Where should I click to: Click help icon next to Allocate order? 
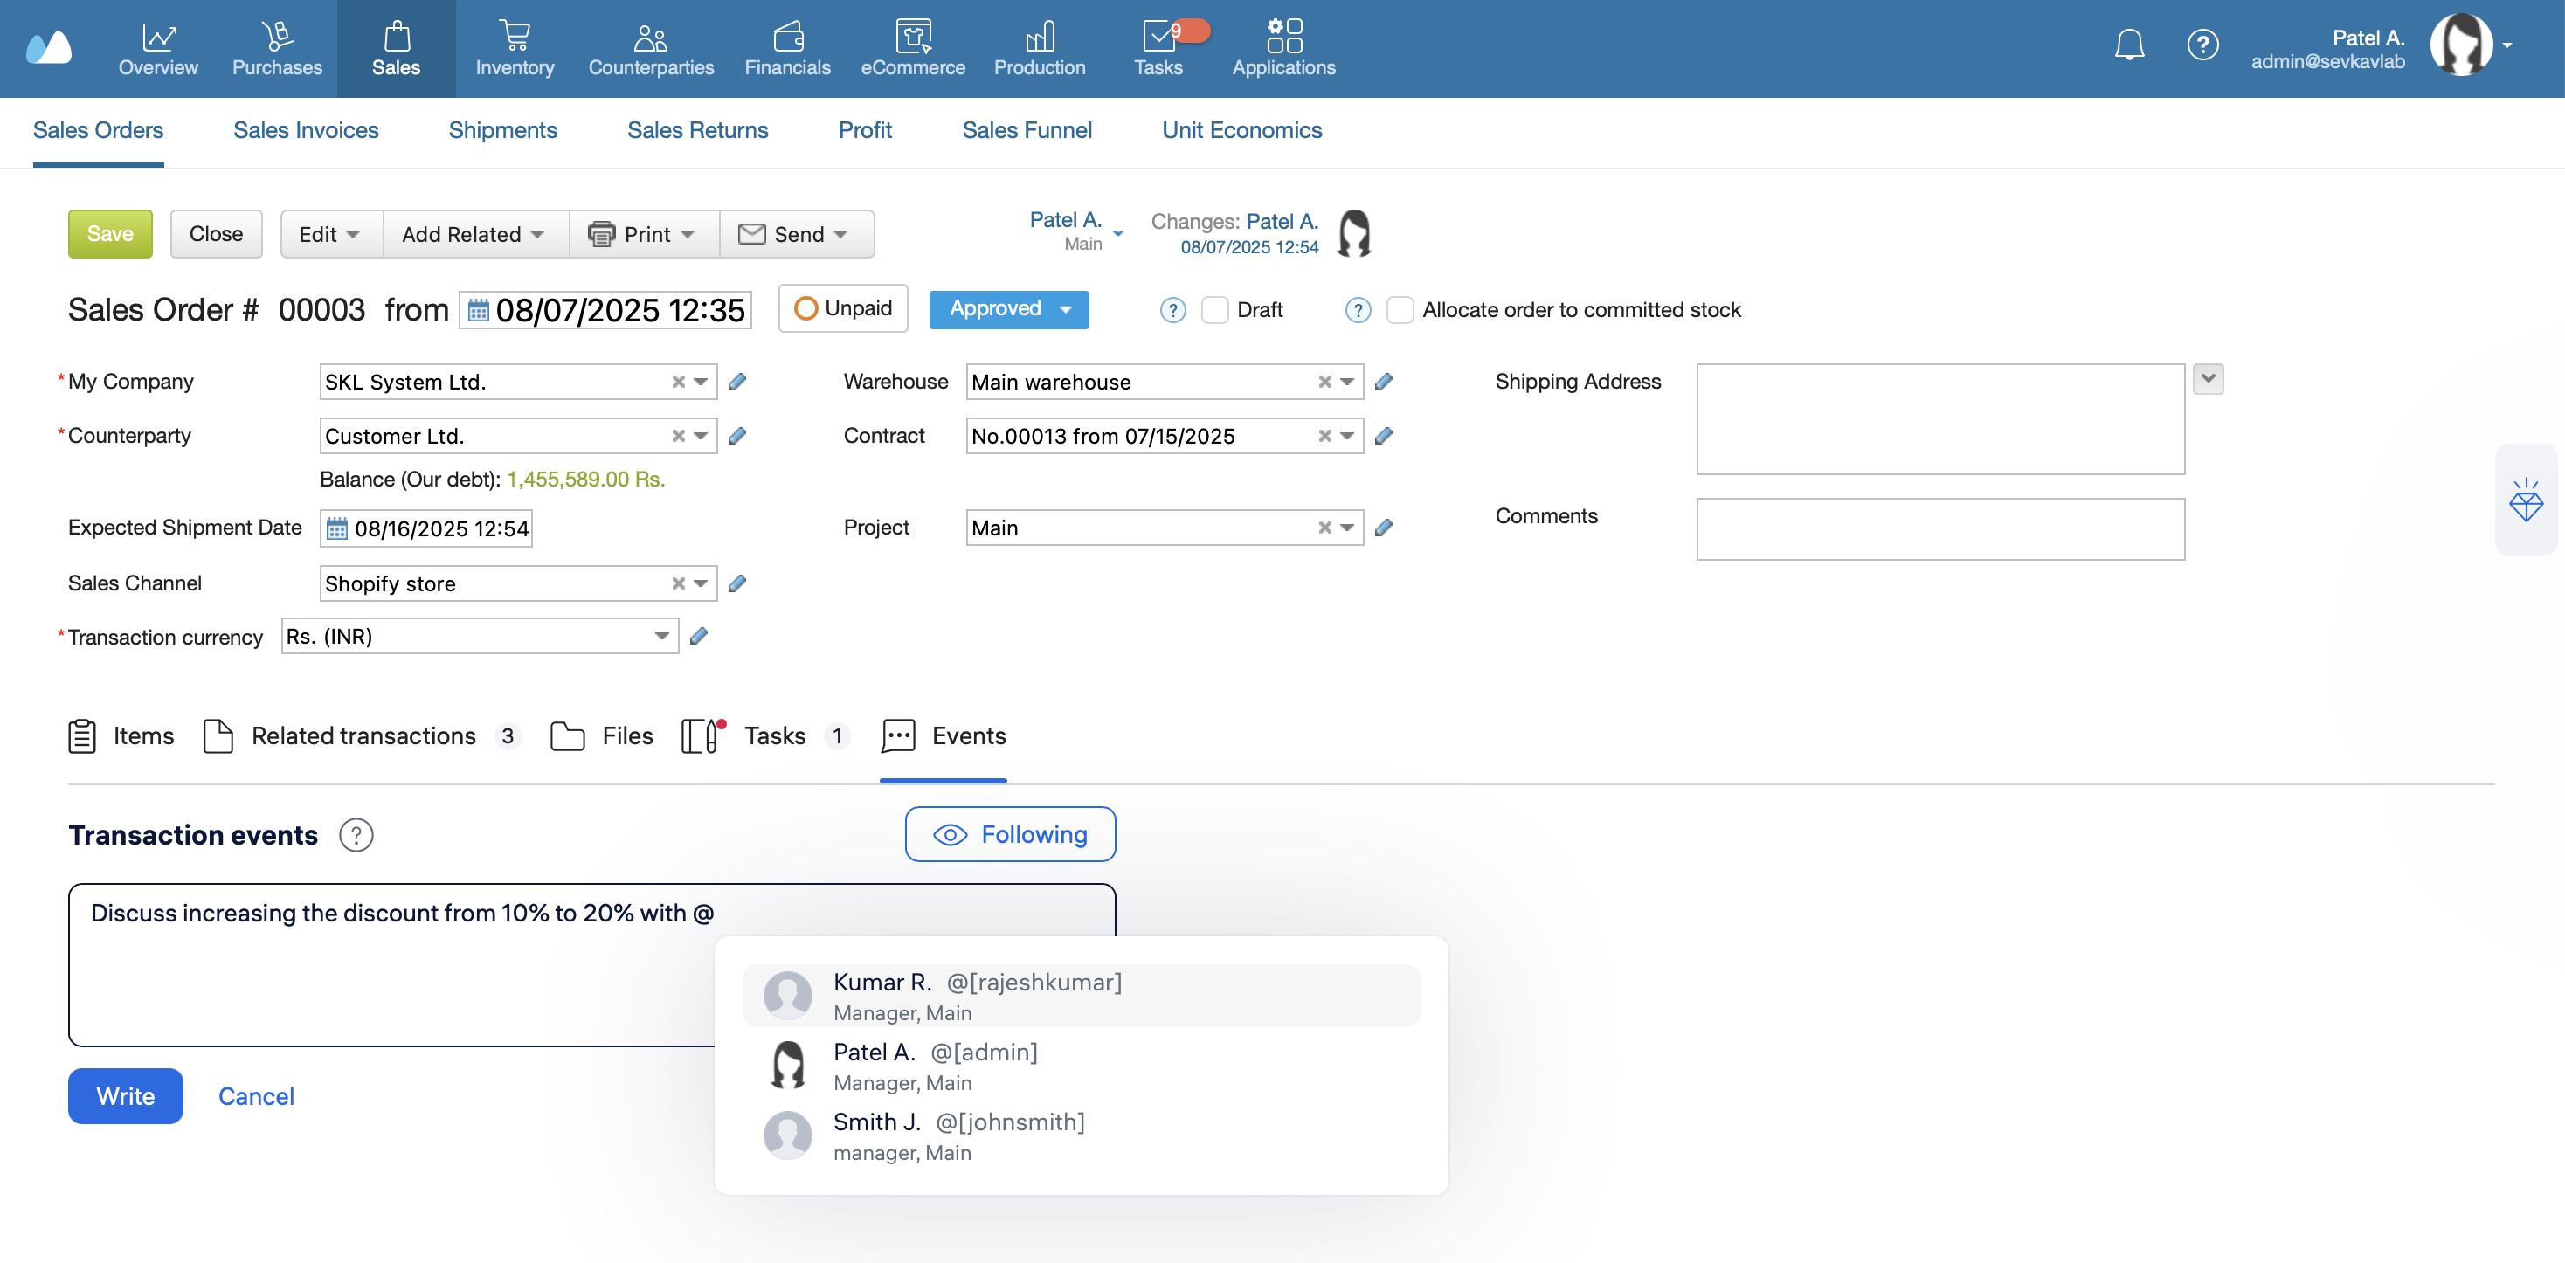(1357, 311)
